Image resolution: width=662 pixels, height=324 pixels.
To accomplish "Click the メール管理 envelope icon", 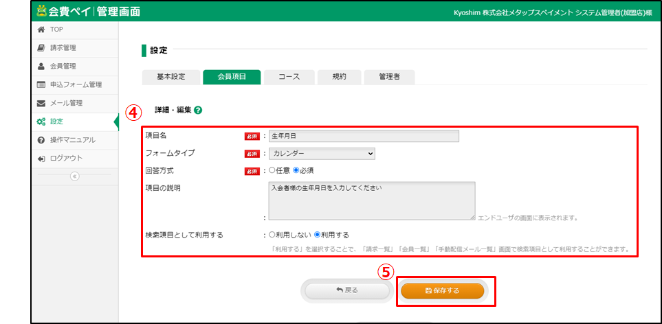I will click(x=41, y=104).
